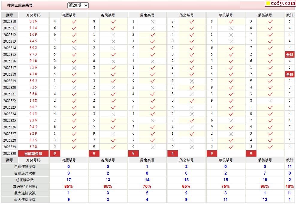Click the 排列三组选杀号 page title
Screen dimensions: 296x204
(x=20, y=5)
